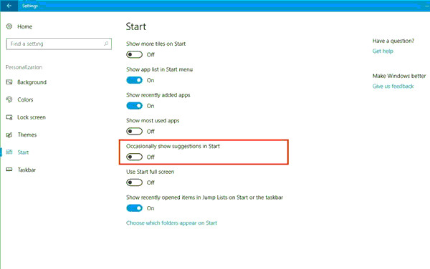Image resolution: width=430 pixels, height=269 pixels.
Task: Click the Colors palette icon
Action: pos(9,99)
